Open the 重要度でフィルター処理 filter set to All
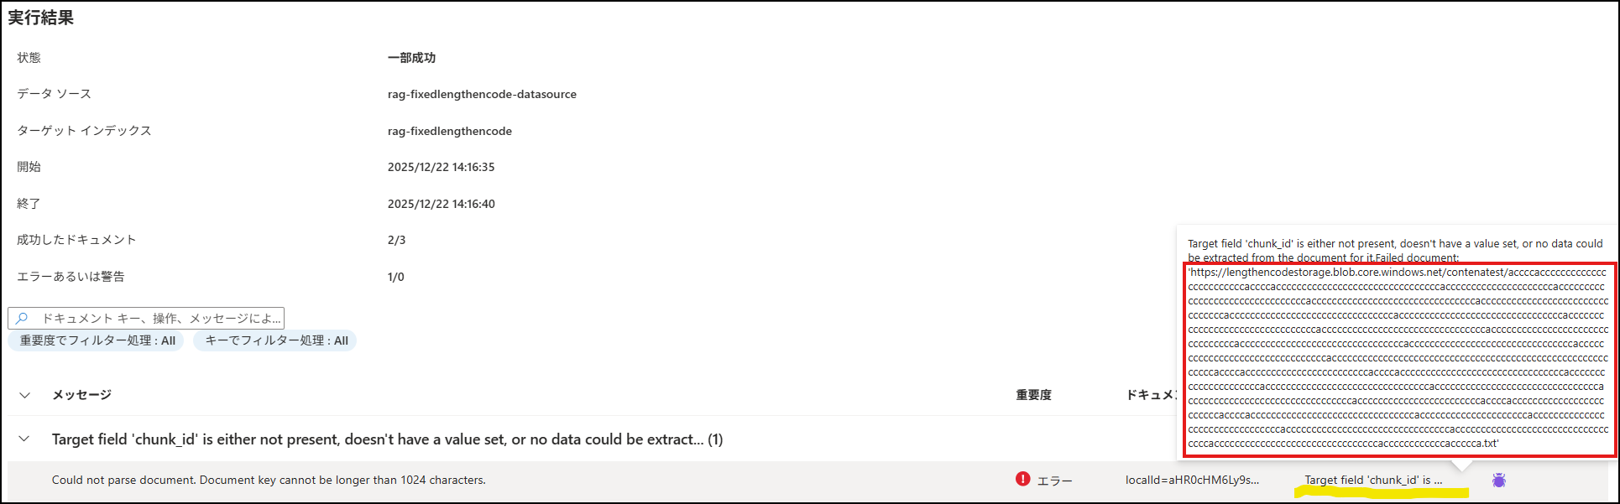Image resolution: width=1620 pixels, height=504 pixels. point(96,340)
